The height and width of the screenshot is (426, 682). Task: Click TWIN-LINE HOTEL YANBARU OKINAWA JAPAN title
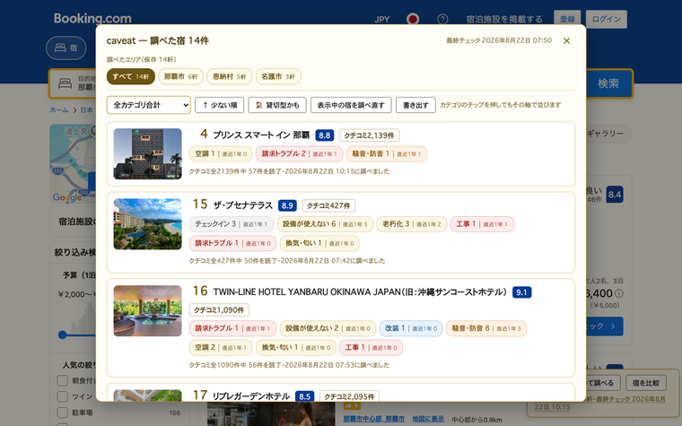(x=360, y=292)
